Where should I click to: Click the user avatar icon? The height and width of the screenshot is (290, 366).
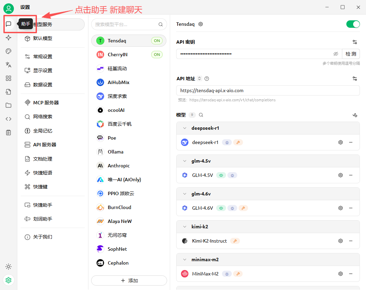pos(8,8)
